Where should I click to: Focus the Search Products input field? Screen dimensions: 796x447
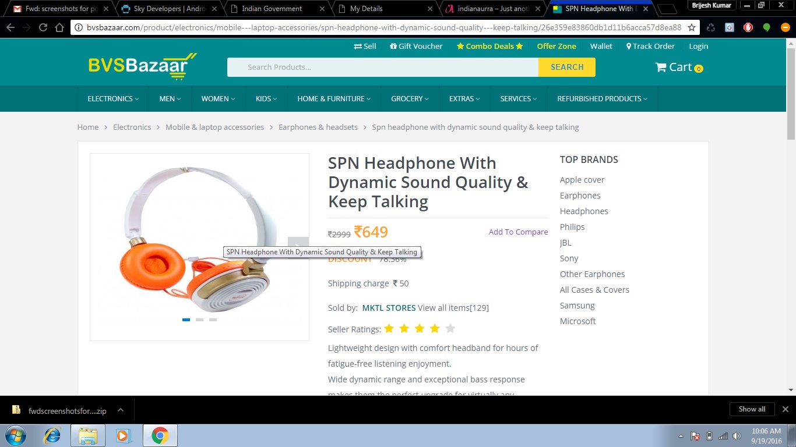coord(383,67)
